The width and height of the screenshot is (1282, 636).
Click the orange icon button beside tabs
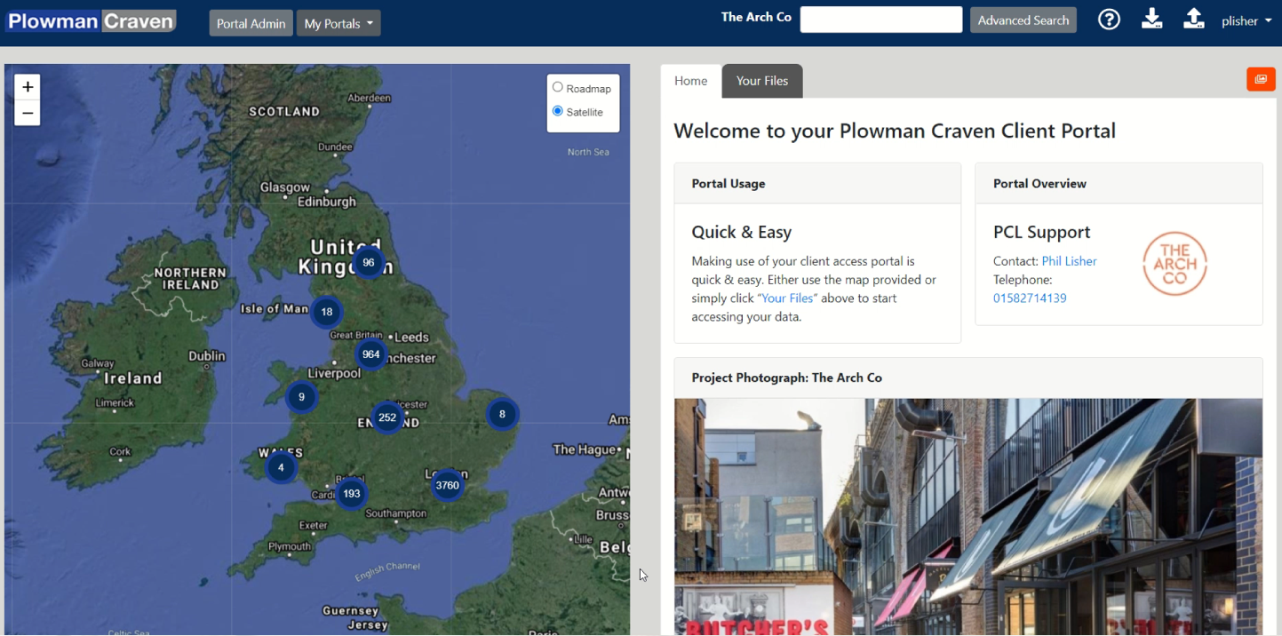pyautogui.click(x=1261, y=79)
